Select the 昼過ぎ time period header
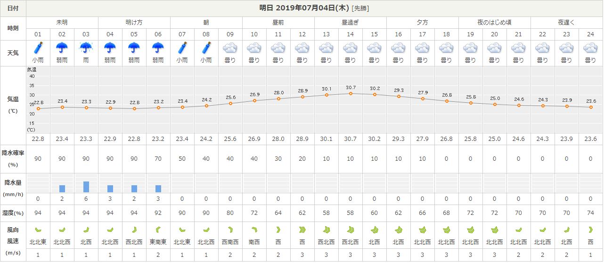 pos(351,22)
